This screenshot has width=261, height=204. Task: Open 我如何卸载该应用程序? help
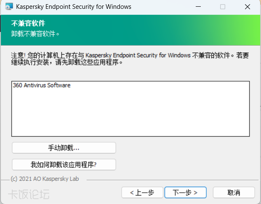[64, 164]
